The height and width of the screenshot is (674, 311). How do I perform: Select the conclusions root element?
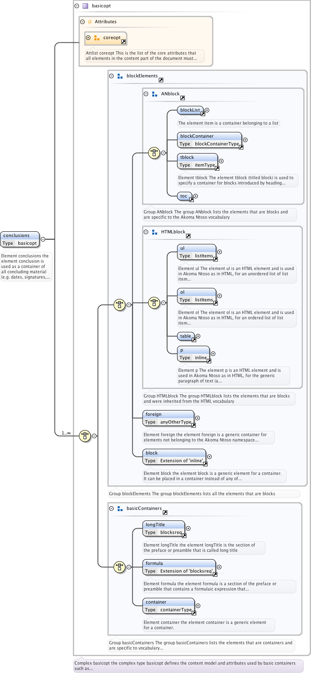(20, 239)
